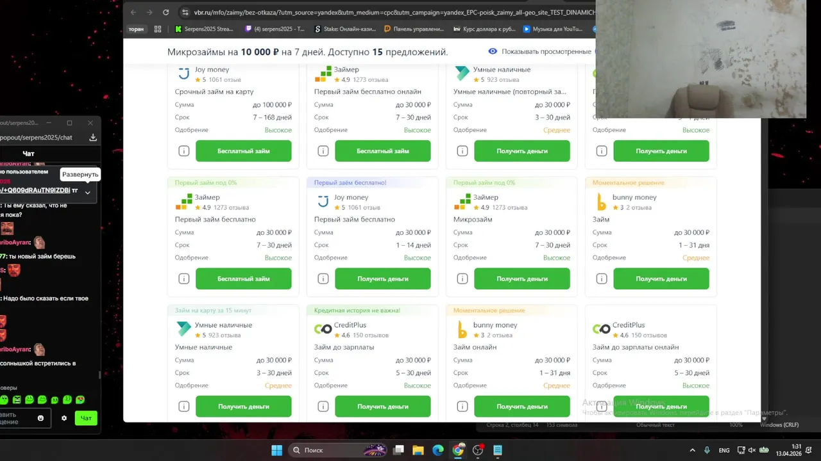Screen dimensions: 821x461
Task: Go back in browser history
Action: (133, 12)
